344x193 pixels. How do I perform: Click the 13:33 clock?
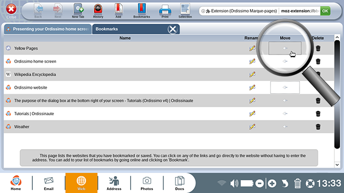coord(329,183)
